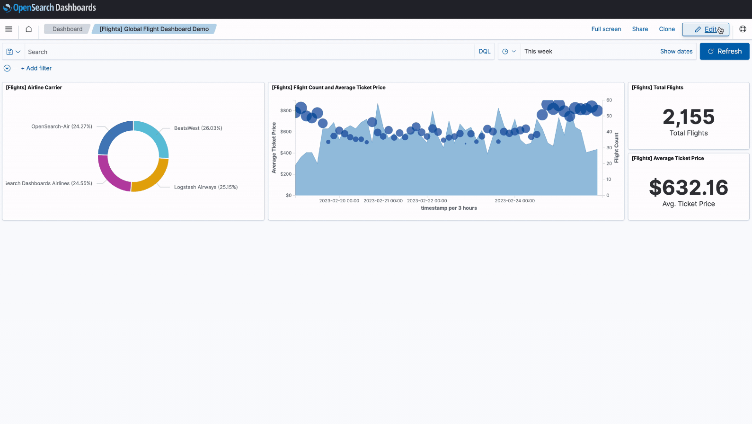Click the OpenSearch Dashboards logo

pos(50,8)
